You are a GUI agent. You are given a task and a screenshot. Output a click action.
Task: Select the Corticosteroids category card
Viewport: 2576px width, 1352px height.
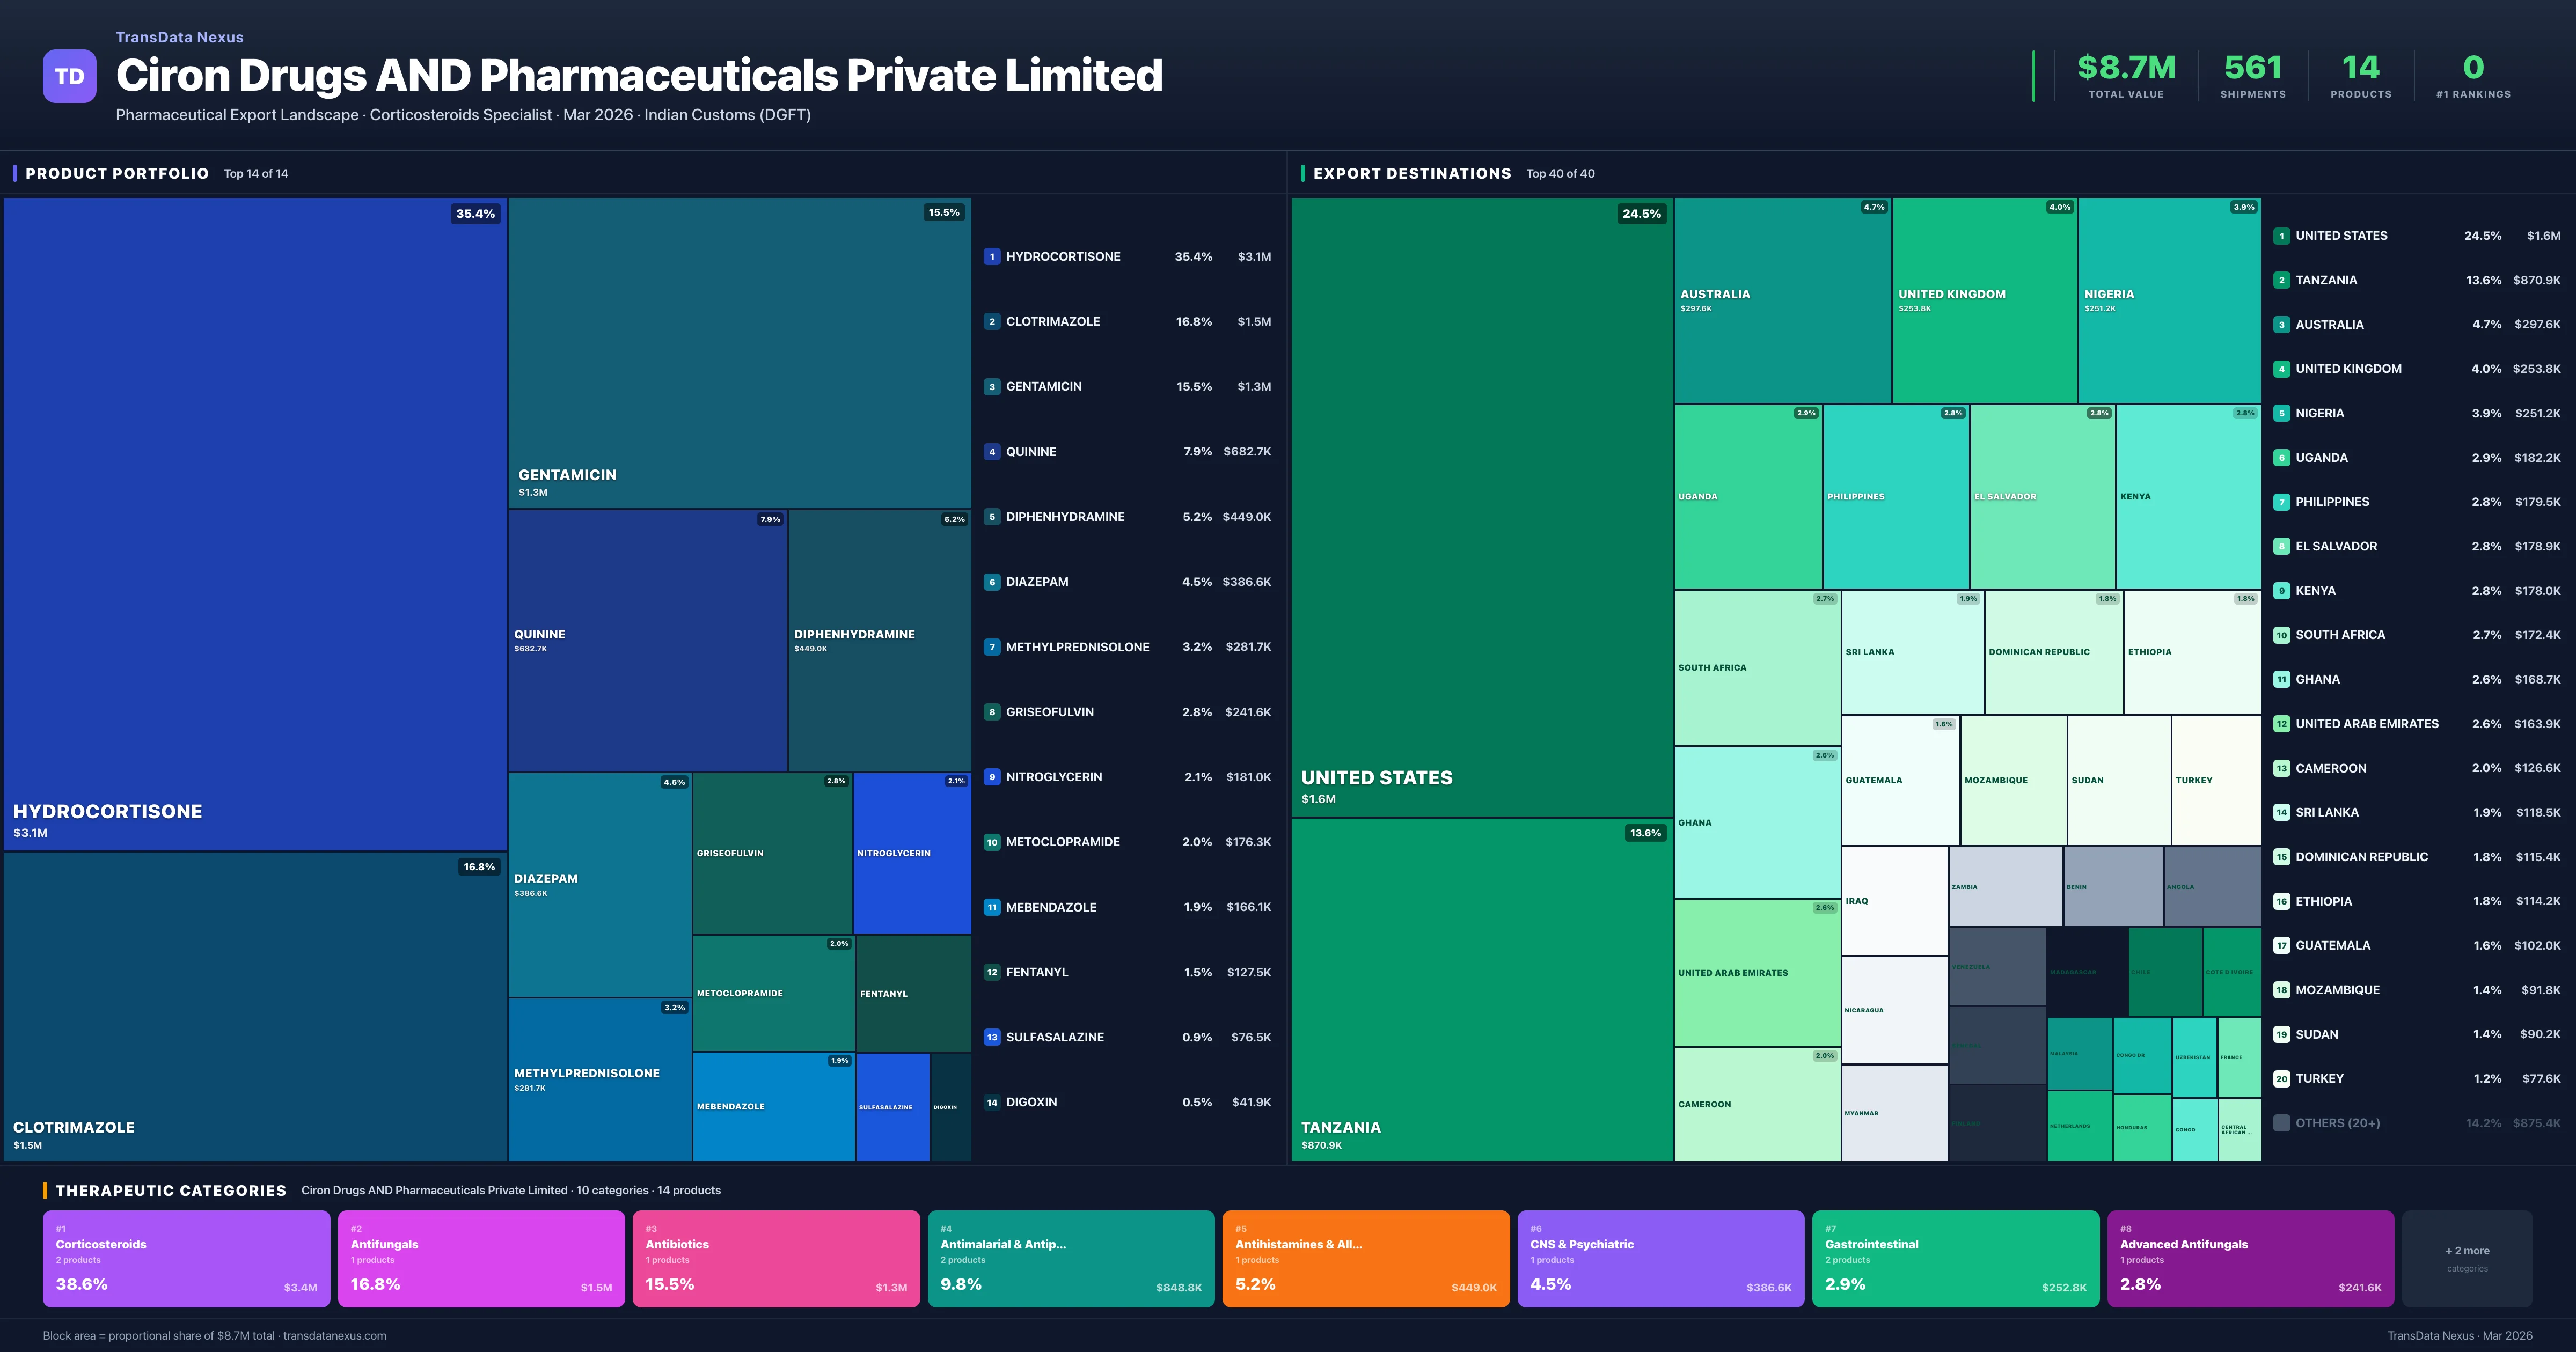(x=186, y=1258)
